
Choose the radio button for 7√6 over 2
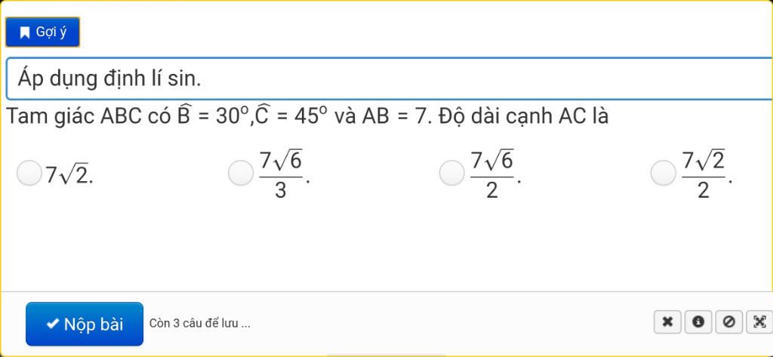[451, 173]
